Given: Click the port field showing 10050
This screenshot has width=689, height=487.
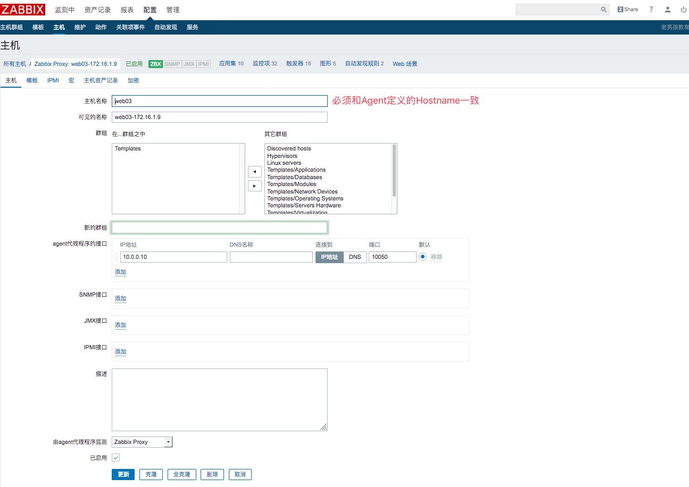Looking at the screenshot, I should pyautogui.click(x=393, y=257).
